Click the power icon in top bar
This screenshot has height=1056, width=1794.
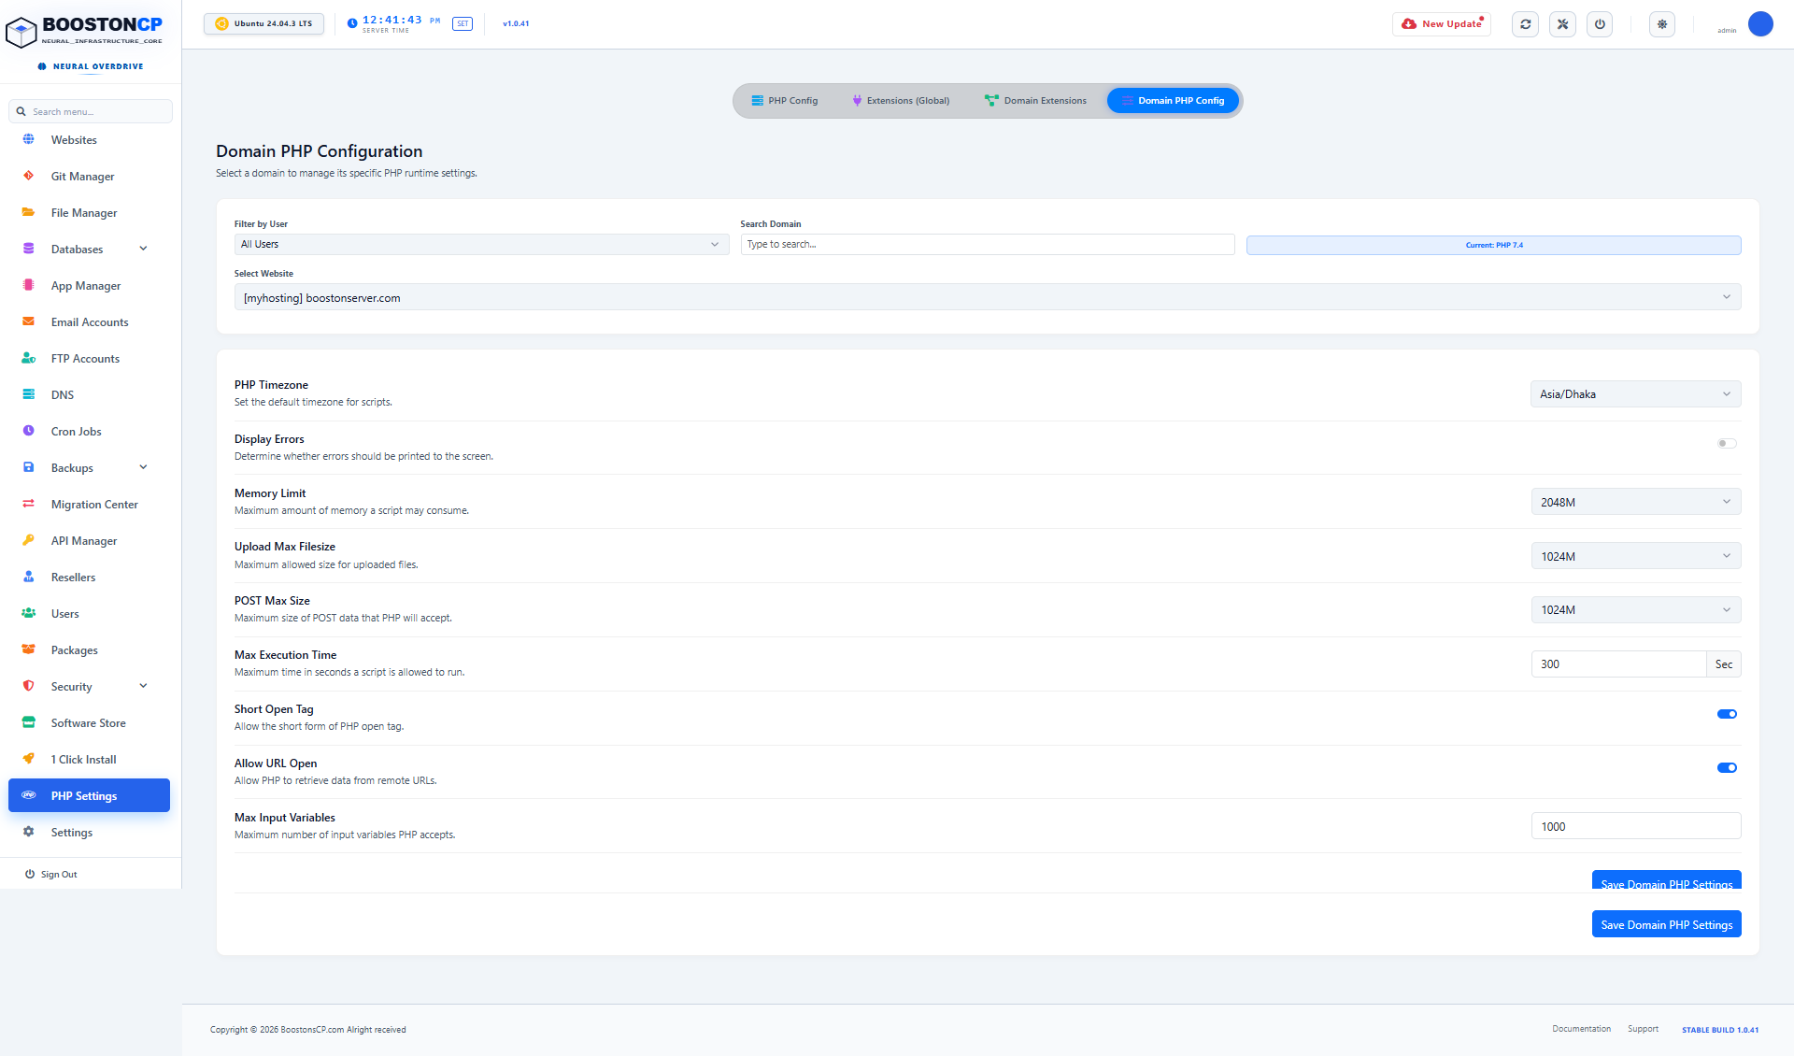[x=1600, y=24]
